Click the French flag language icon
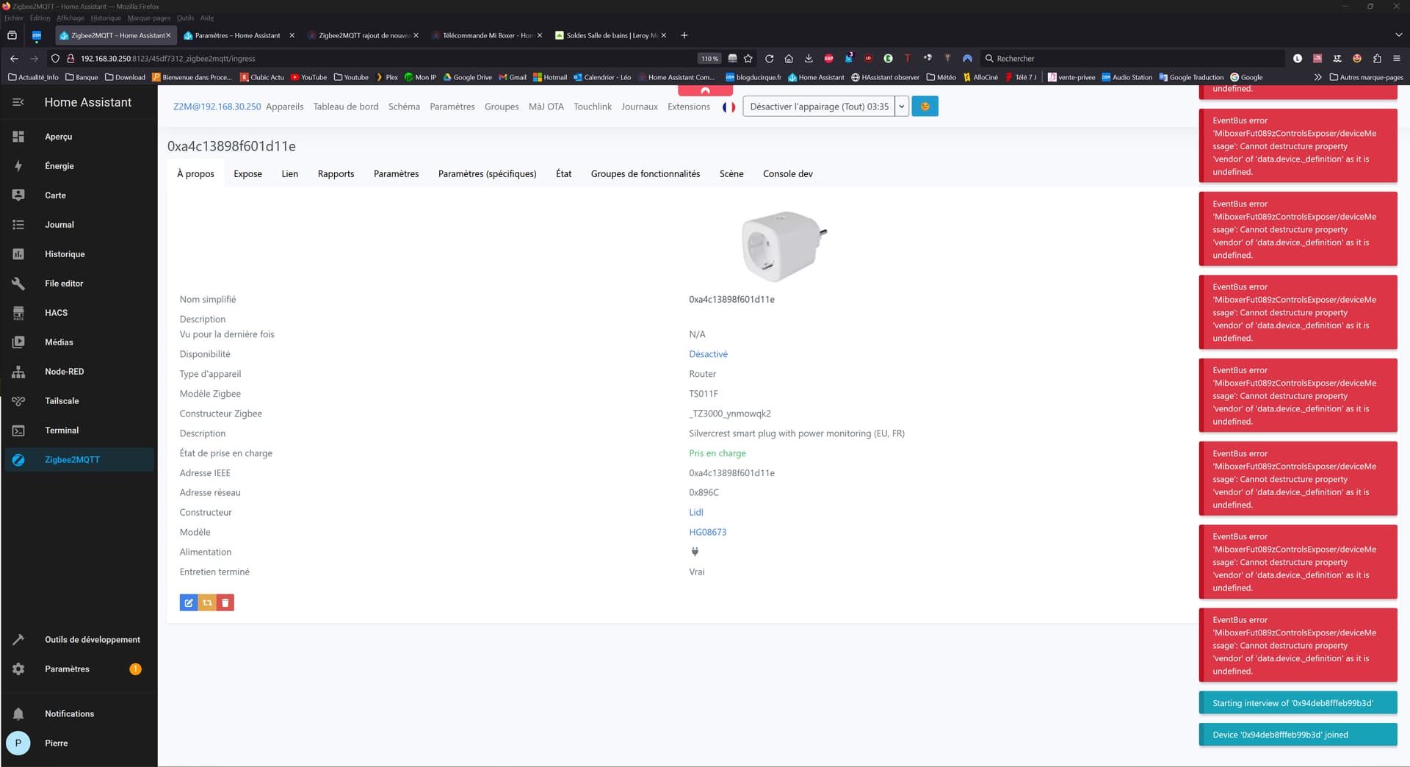This screenshot has width=1410, height=767. (728, 107)
